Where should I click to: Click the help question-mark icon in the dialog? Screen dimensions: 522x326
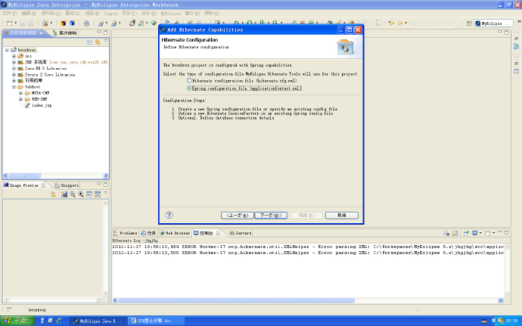click(169, 215)
